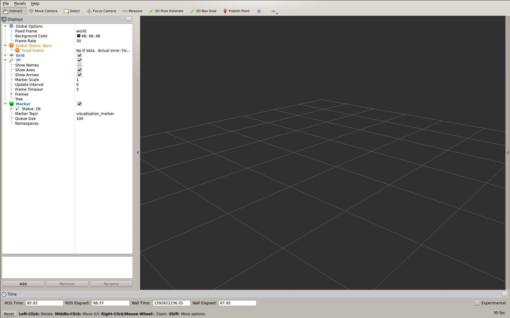Enable the Show Names checkbox
Image resolution: width=510 pixels, height=318 pixels.
(79, 65)
